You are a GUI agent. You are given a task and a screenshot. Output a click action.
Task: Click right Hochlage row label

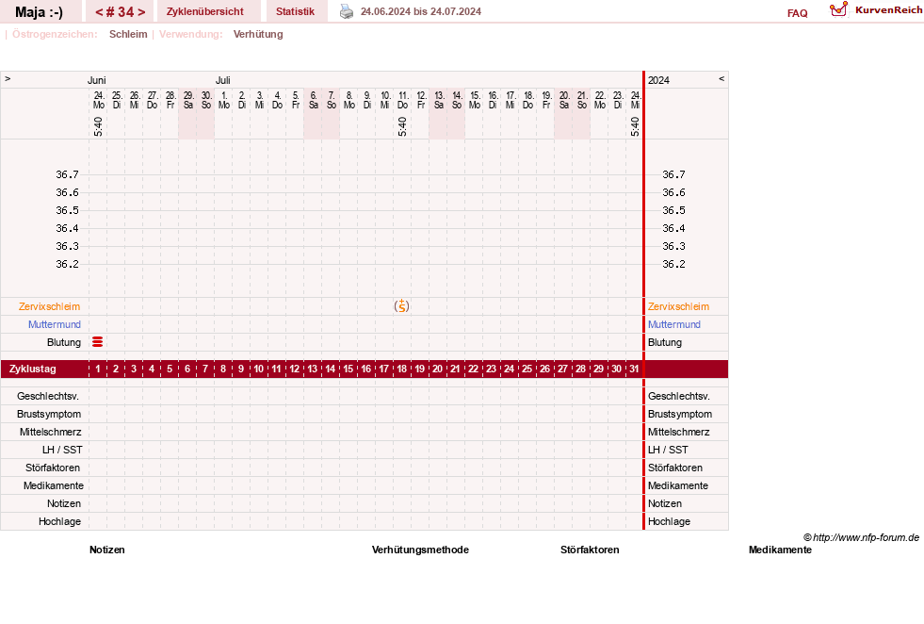(669, 521)
